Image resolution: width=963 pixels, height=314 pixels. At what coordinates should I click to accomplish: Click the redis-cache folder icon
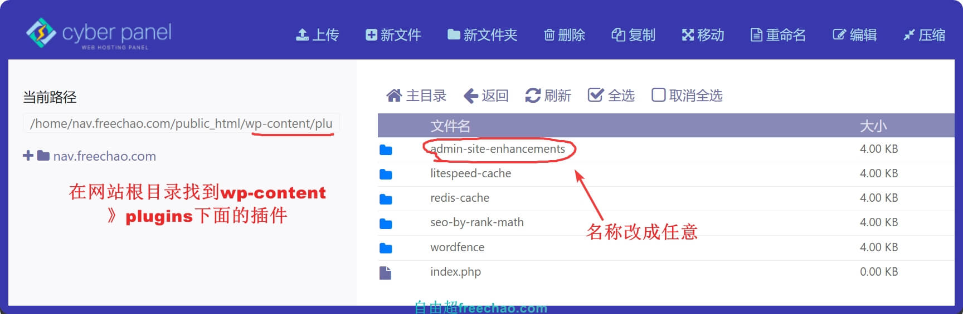click(x=386, y=199)
